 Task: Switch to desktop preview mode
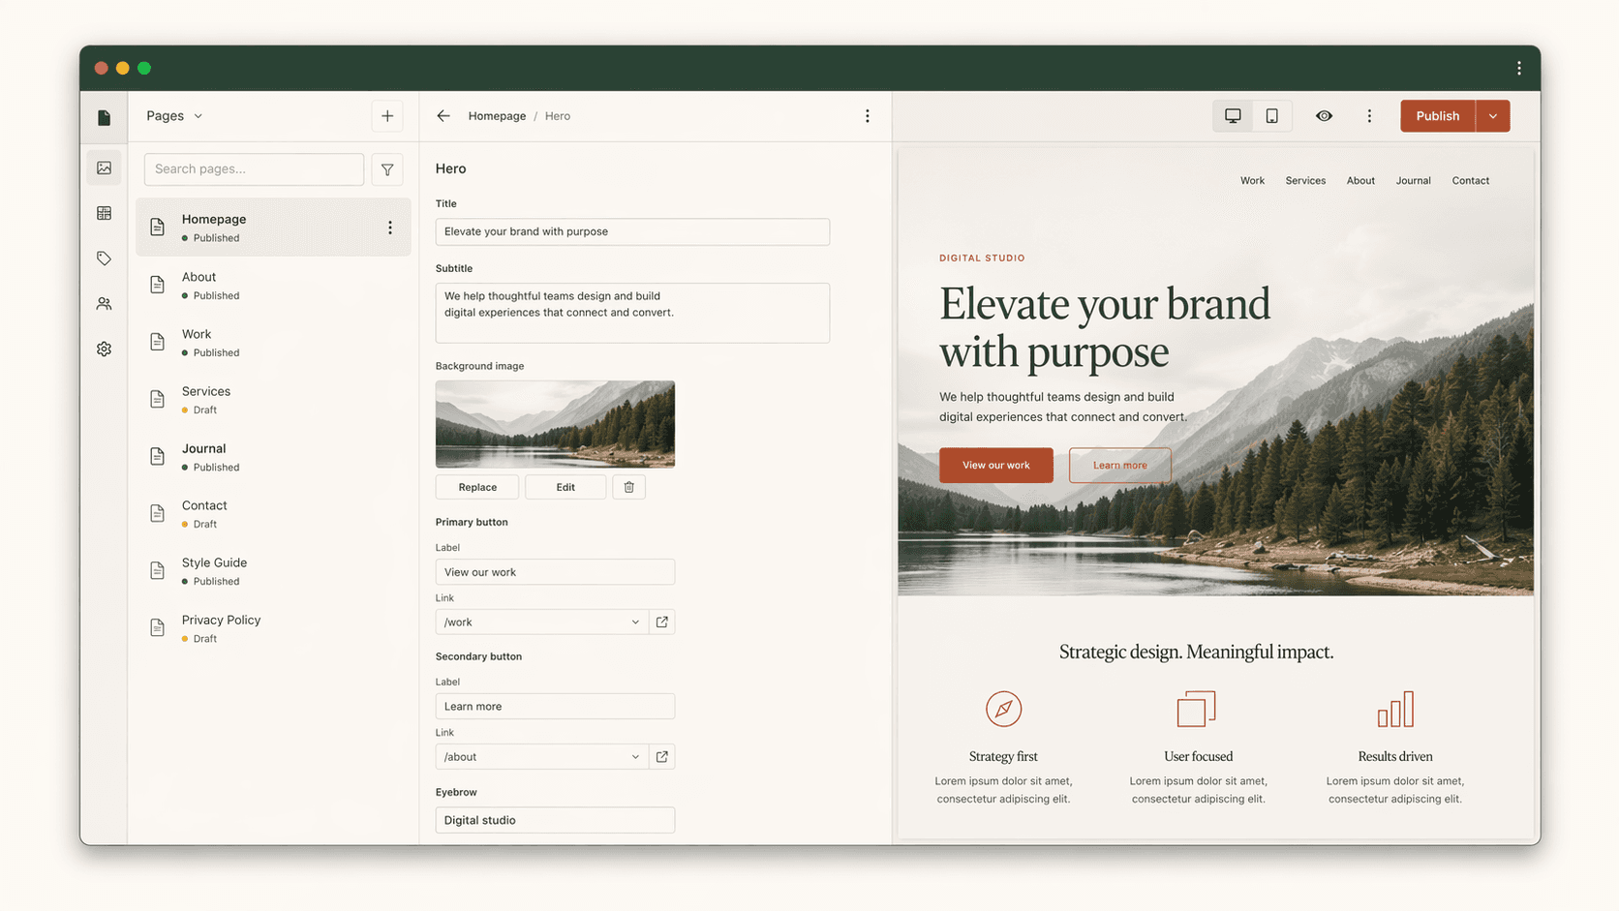tap(1233, 116)
